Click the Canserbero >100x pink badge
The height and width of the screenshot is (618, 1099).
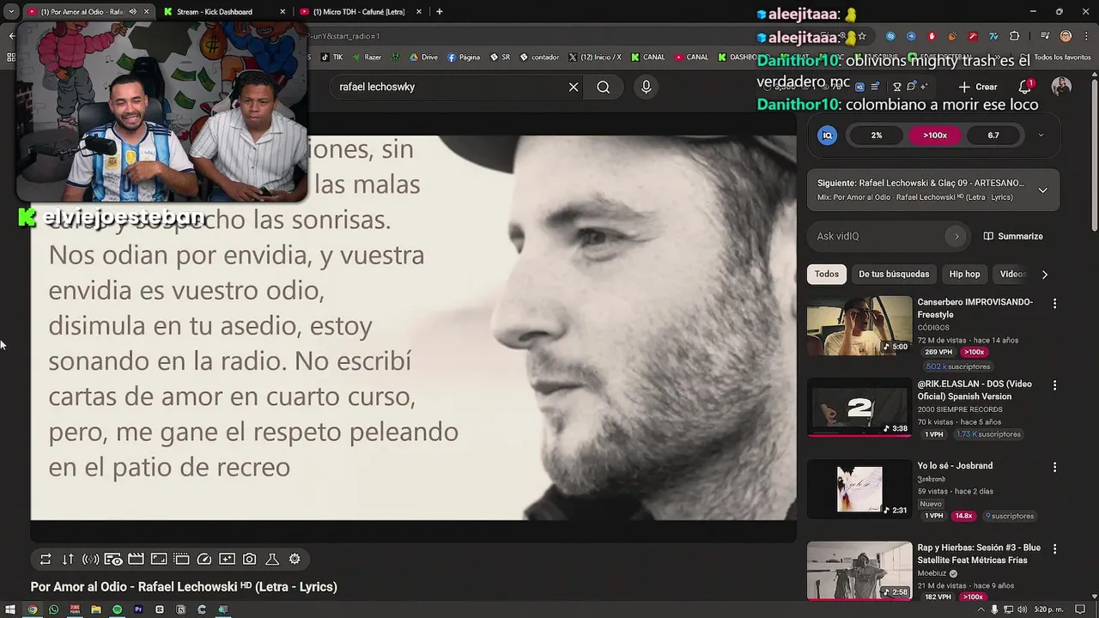point(974,352)
